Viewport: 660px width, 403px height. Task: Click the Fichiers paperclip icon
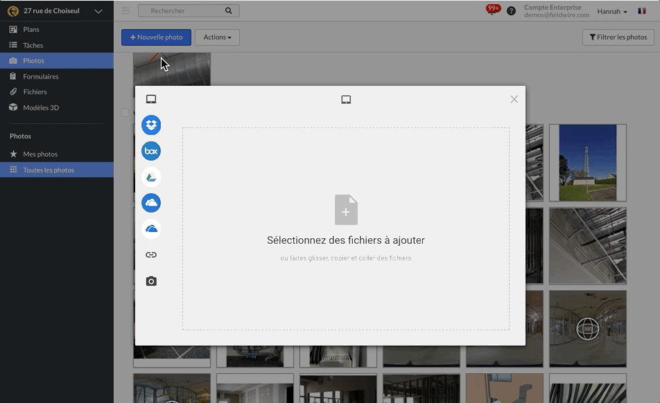(x=13, y=91)
